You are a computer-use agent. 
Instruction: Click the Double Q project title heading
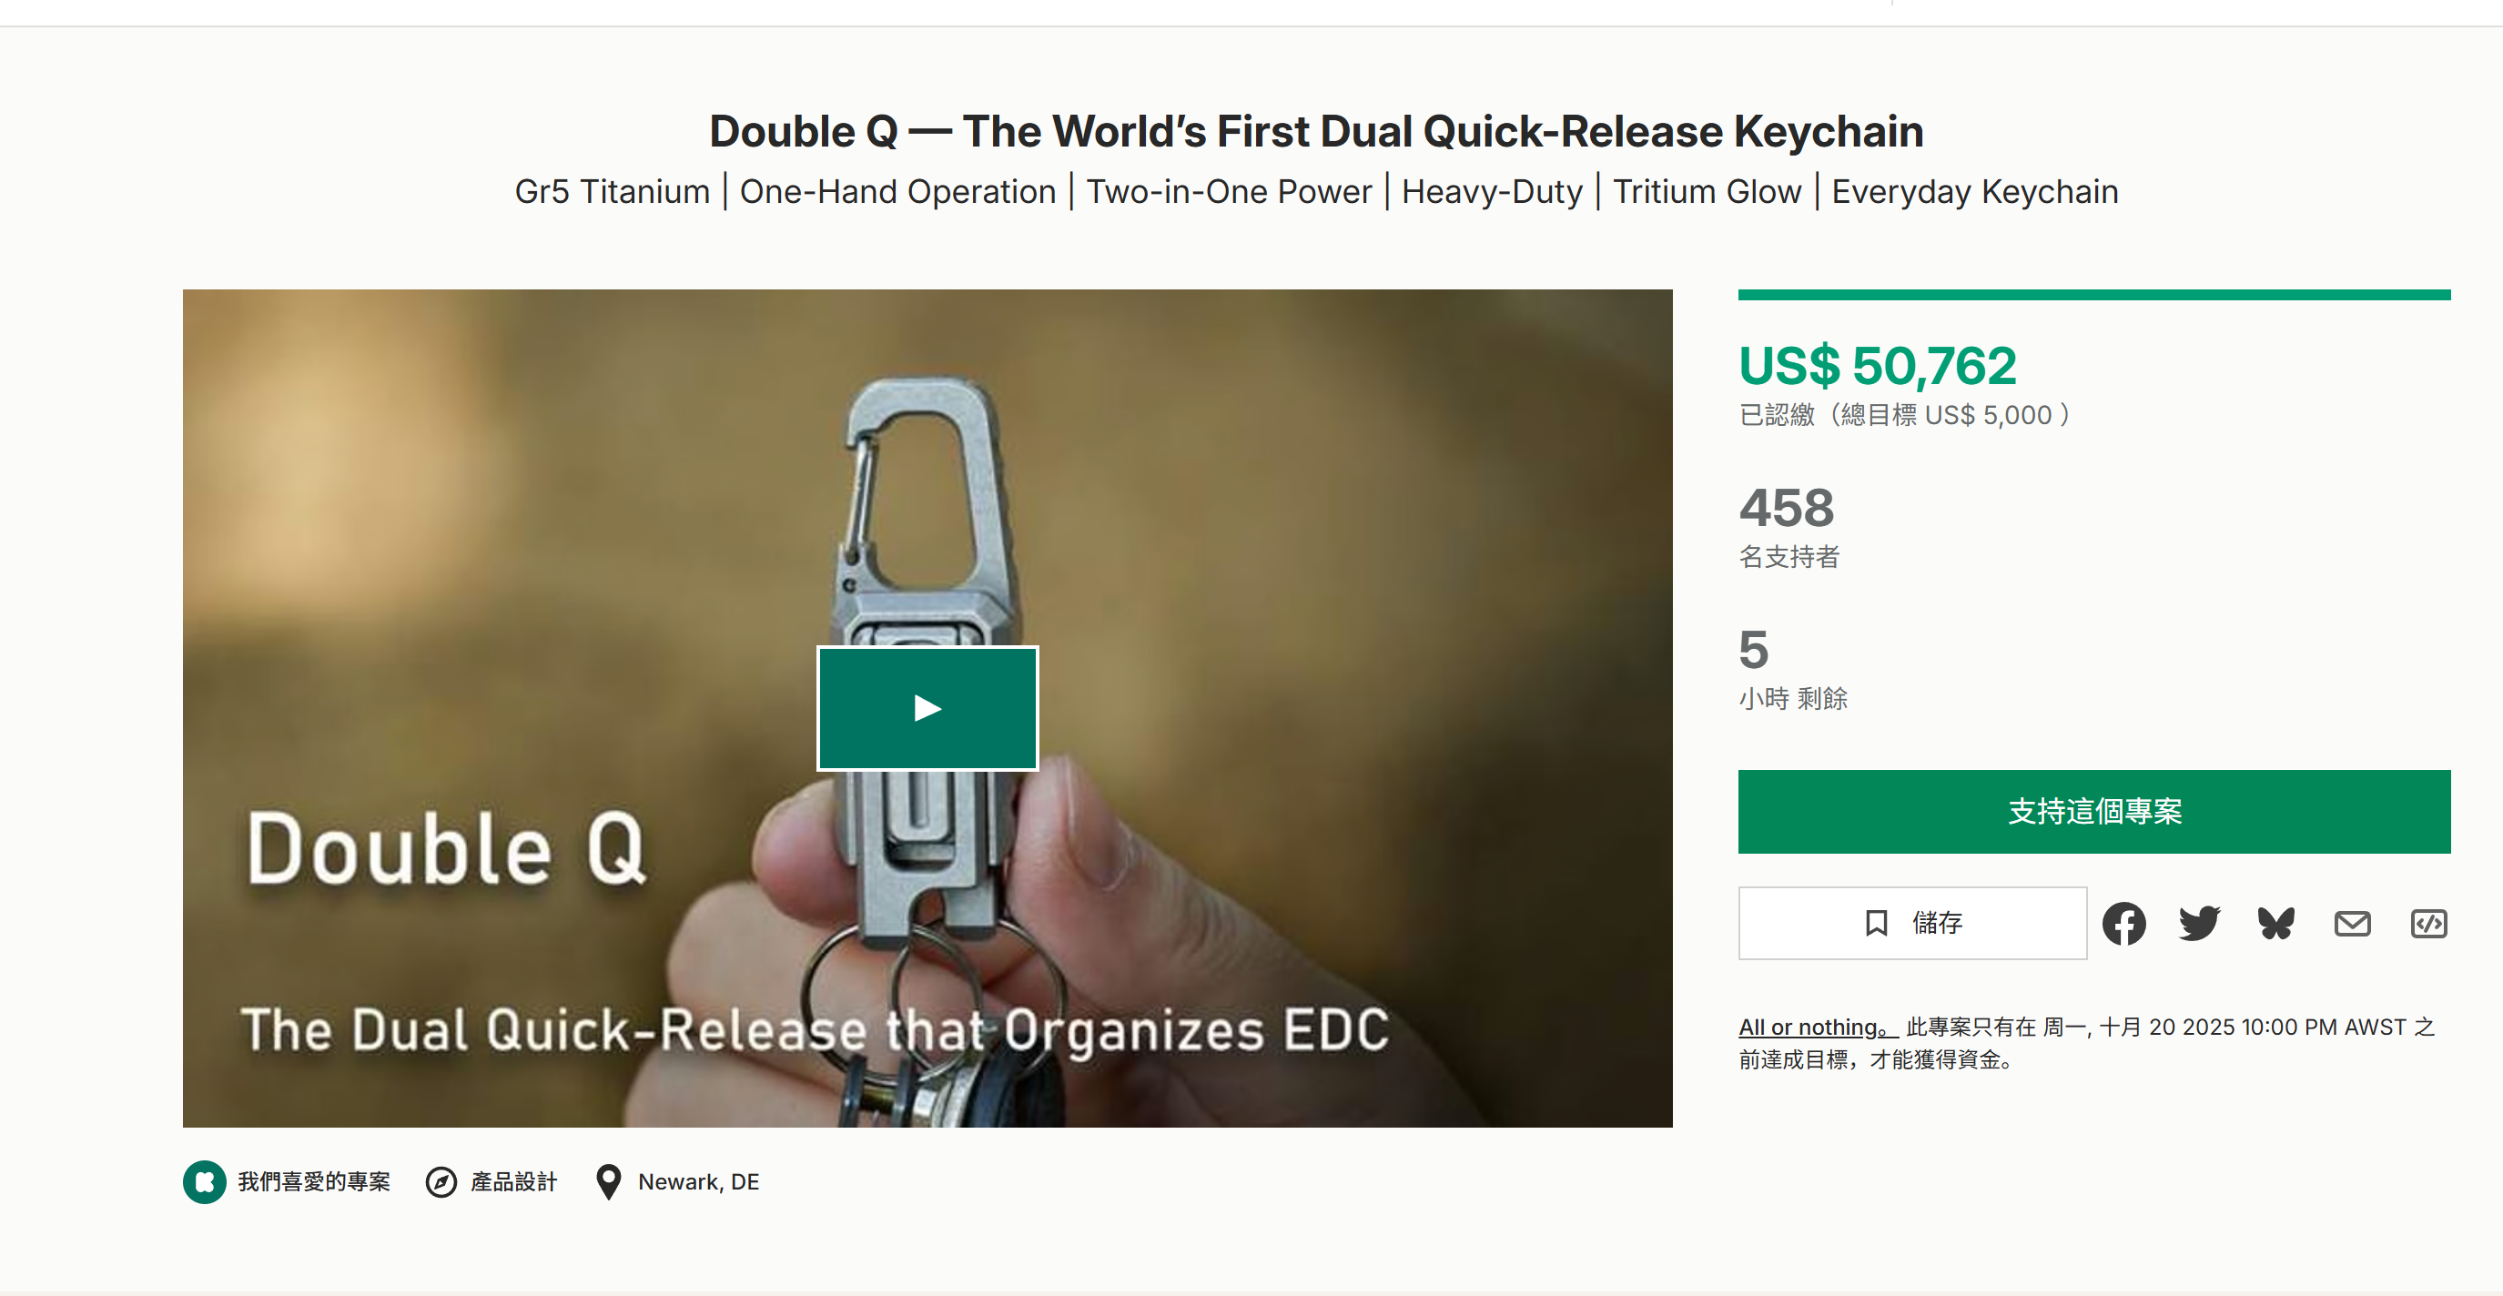click(x=1315, y=131)
